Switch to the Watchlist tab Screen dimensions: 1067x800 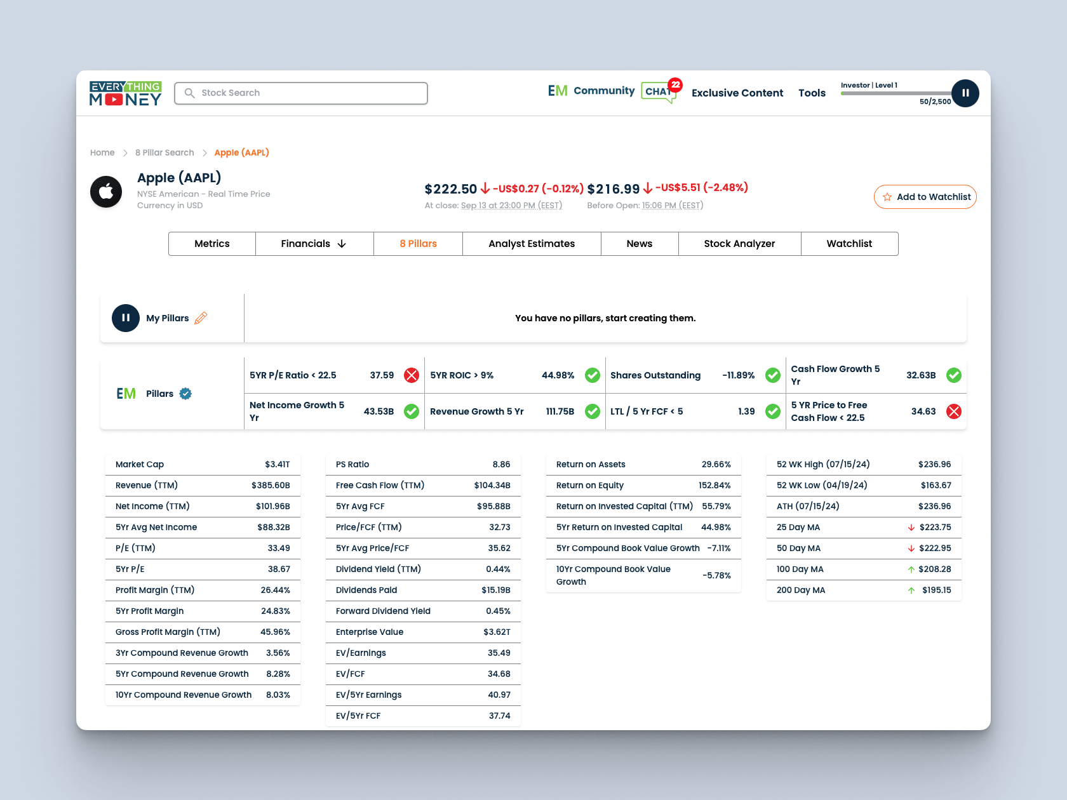click(849, 244)
